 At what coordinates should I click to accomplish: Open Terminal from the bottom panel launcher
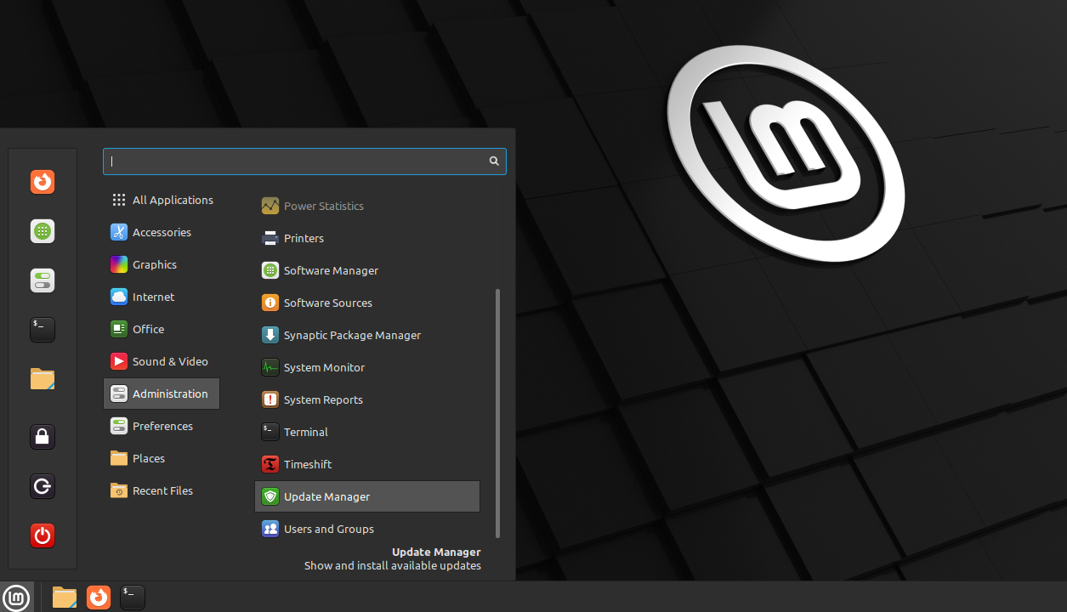133,598
